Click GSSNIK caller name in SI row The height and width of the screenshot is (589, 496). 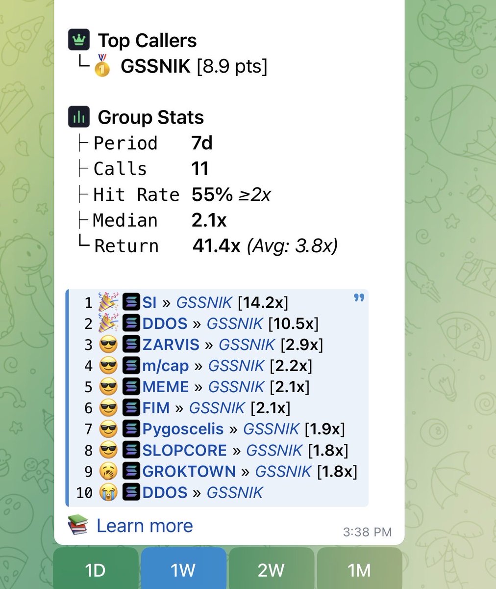204,302
